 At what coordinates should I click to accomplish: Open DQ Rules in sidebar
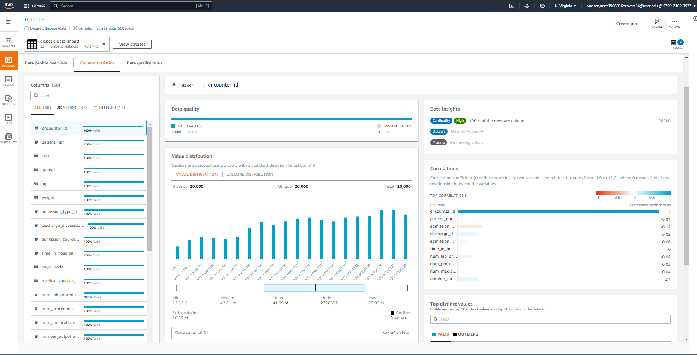coord(8,100)
